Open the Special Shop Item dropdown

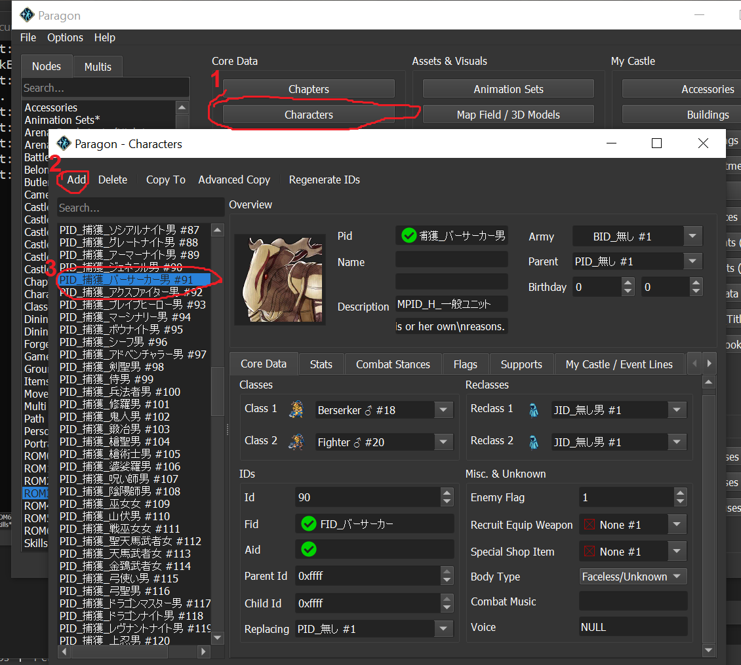point(633,551)
